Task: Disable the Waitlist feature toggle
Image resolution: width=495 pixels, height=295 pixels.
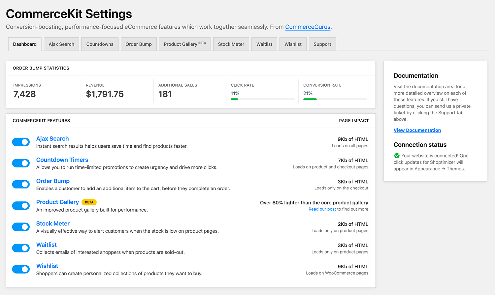Action: 21,248
